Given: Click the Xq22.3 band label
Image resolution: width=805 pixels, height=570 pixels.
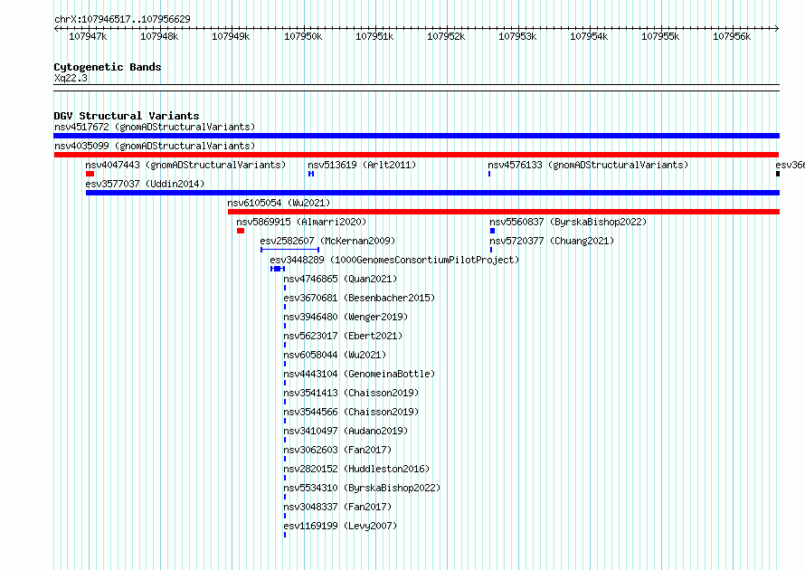Looking at the screenshot, I should pos(71,78).
